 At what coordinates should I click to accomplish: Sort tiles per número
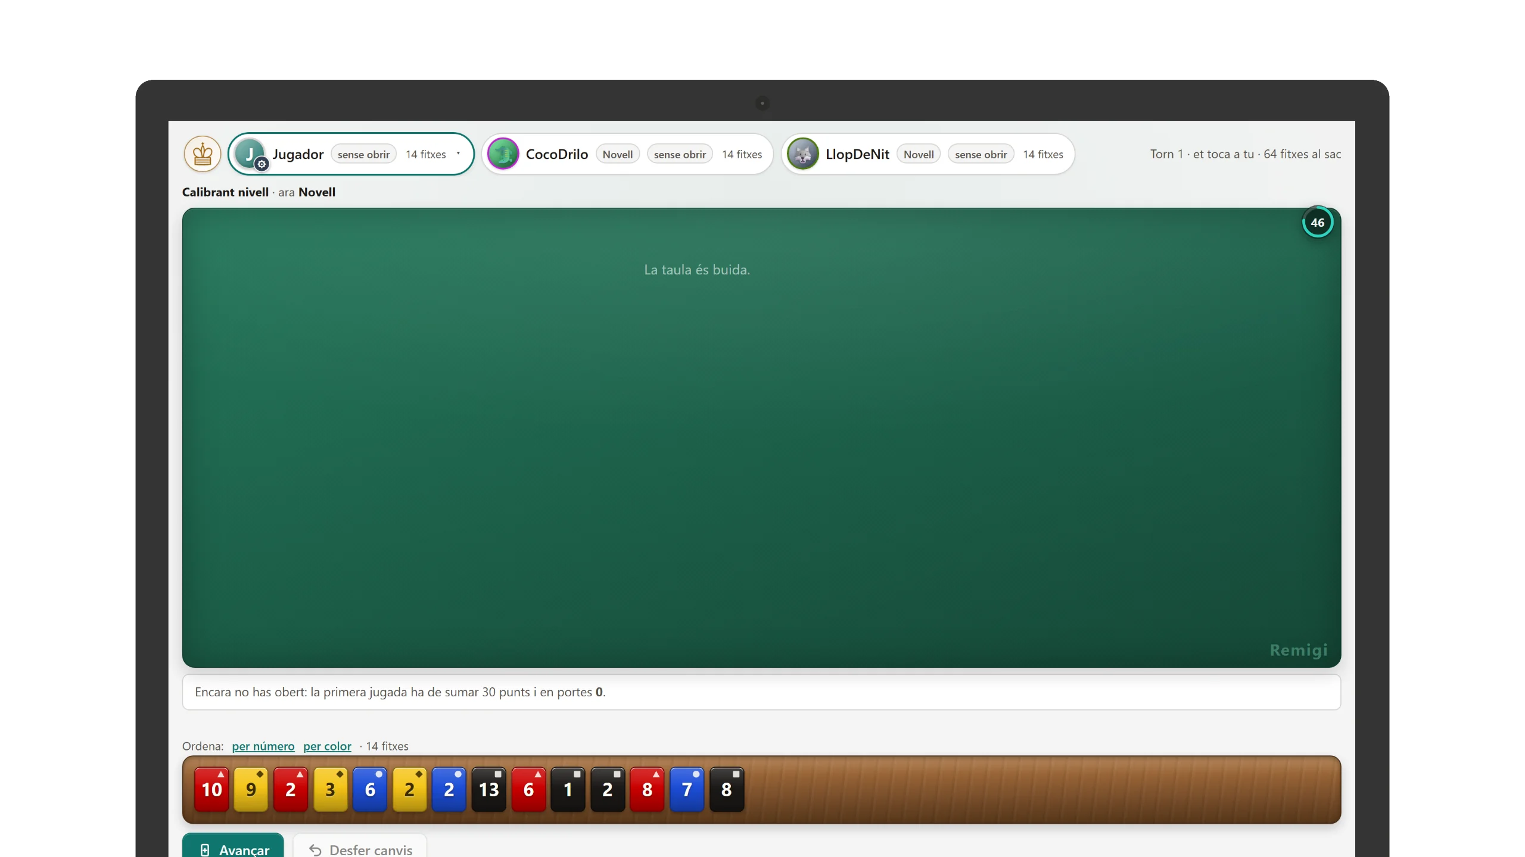pos(263,746)
